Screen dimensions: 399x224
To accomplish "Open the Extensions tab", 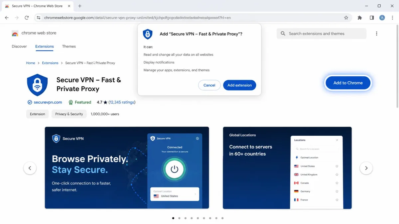I will point(45,46).
